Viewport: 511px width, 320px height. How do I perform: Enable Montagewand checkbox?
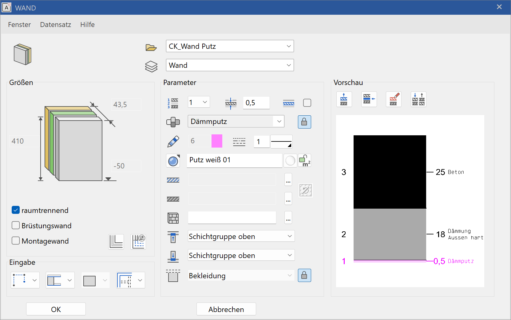pos(16,241)
